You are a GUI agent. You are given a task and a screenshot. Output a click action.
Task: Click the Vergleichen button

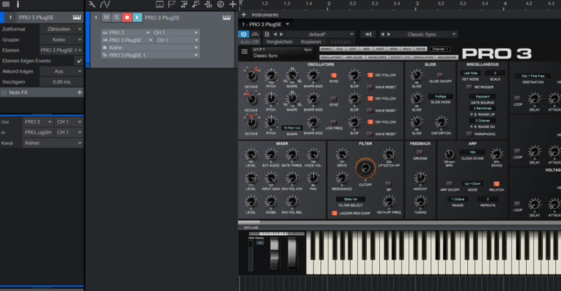[279, 42]
